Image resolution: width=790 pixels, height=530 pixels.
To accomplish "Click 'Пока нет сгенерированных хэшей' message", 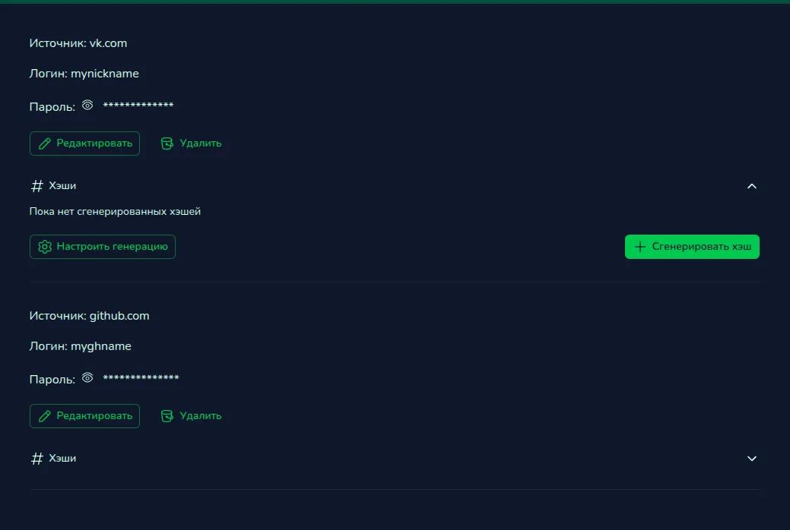I will [115, 211].
